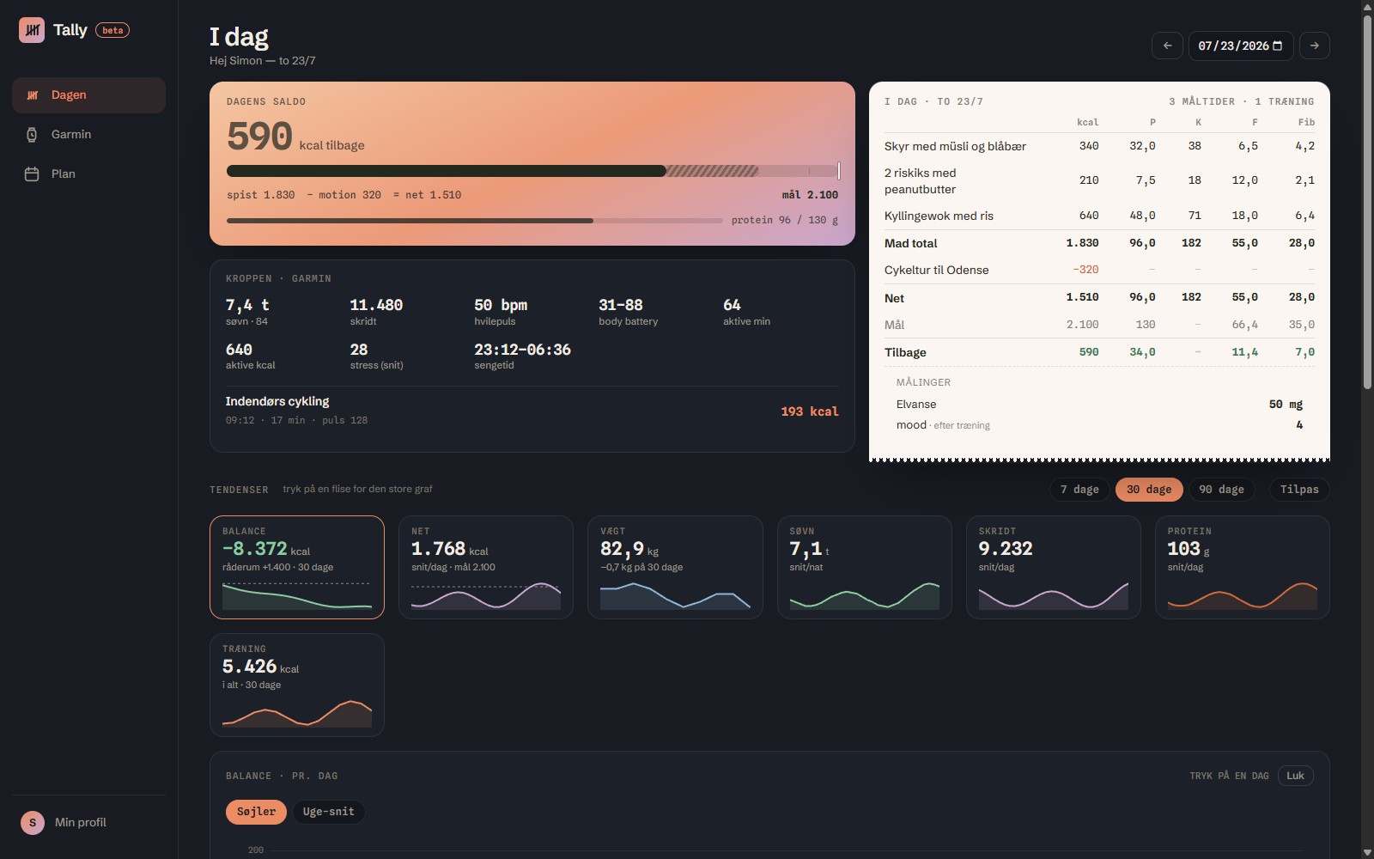The image size is (1374, 859).
Task: Click the 11.480 skridt stat
Action: [x=376, y=312]
